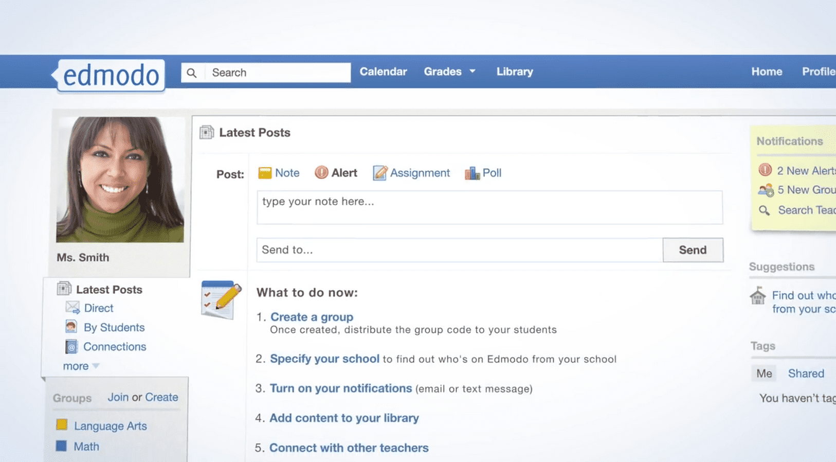836x462 pixels.
Task: Click the Join groups link
Action: pos(118,397)
